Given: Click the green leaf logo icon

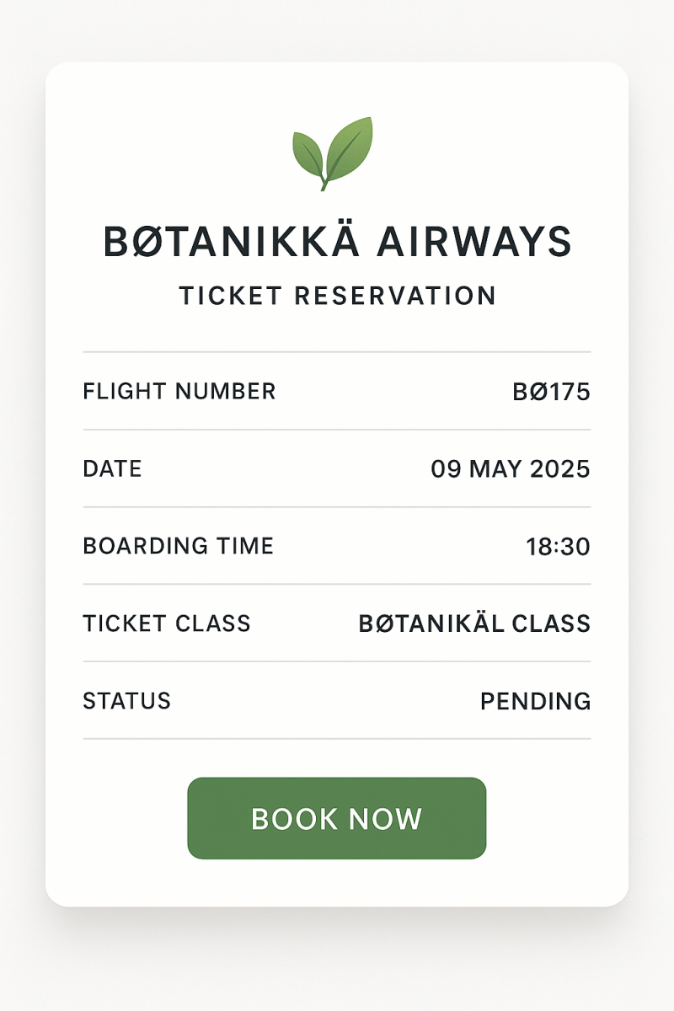Looking at the screenshot, I should coord(333,153).
